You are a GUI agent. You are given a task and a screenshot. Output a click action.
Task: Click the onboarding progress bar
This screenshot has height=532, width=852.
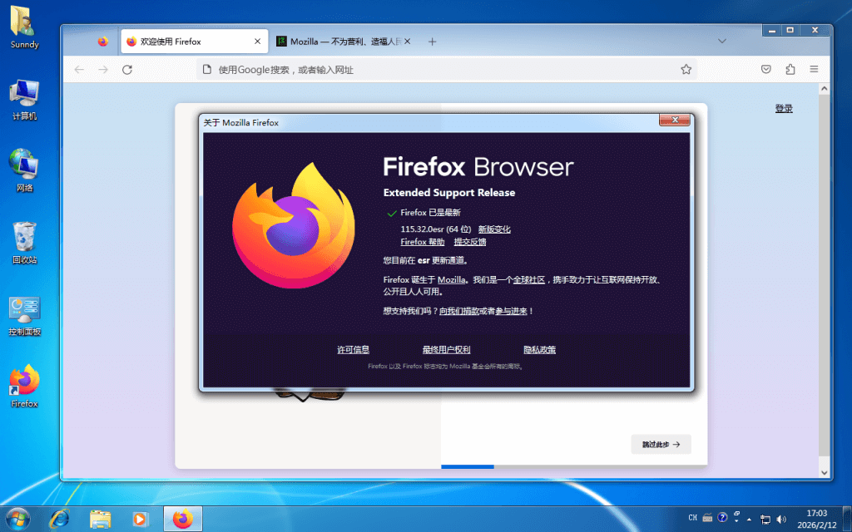tap(574, 466)
